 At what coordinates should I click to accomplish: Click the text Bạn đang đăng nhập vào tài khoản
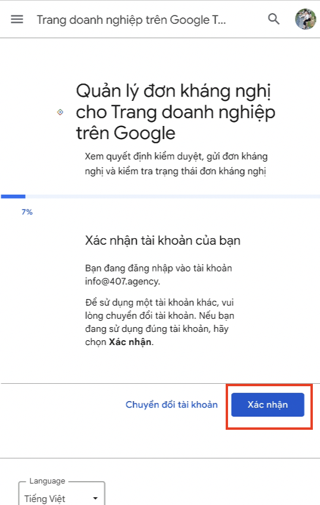[x=159, y=268]
